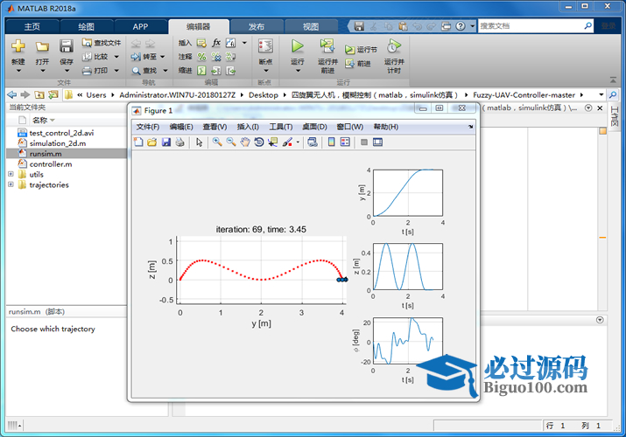Insert function fx icon

coord(216,43)
